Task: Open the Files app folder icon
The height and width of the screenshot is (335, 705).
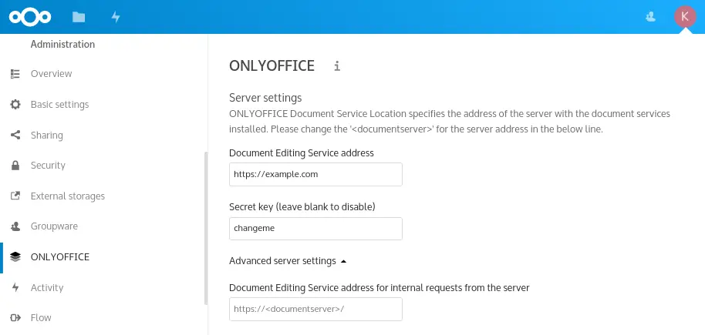Action: coord(79,17)
